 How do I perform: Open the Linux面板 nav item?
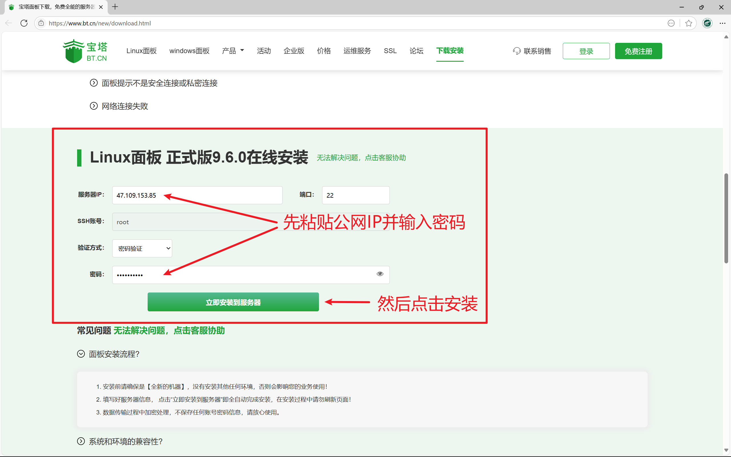coord(141,51)
